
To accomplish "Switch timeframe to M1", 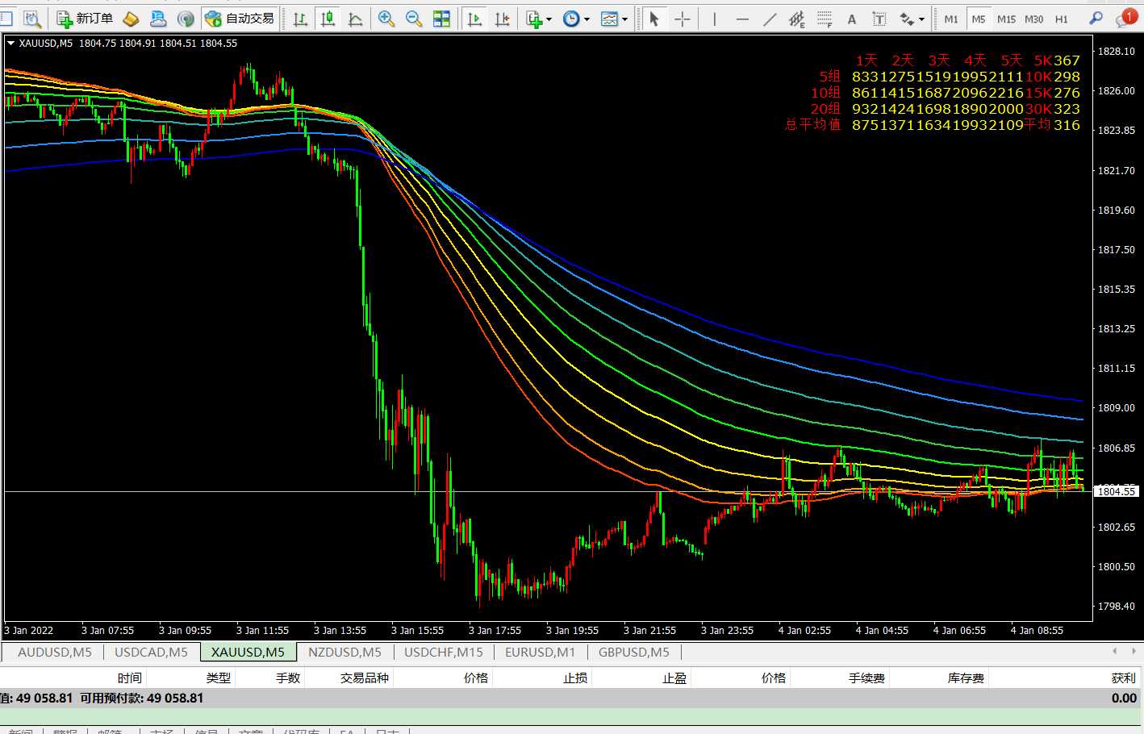I will 951,19.
